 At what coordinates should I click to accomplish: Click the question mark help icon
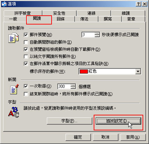[x=138, y=4]
